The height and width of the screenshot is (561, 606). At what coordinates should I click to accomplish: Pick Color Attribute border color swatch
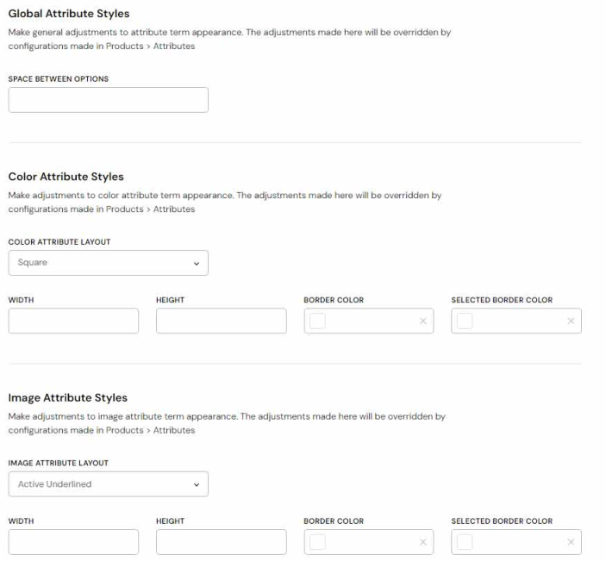pos(317,321)
